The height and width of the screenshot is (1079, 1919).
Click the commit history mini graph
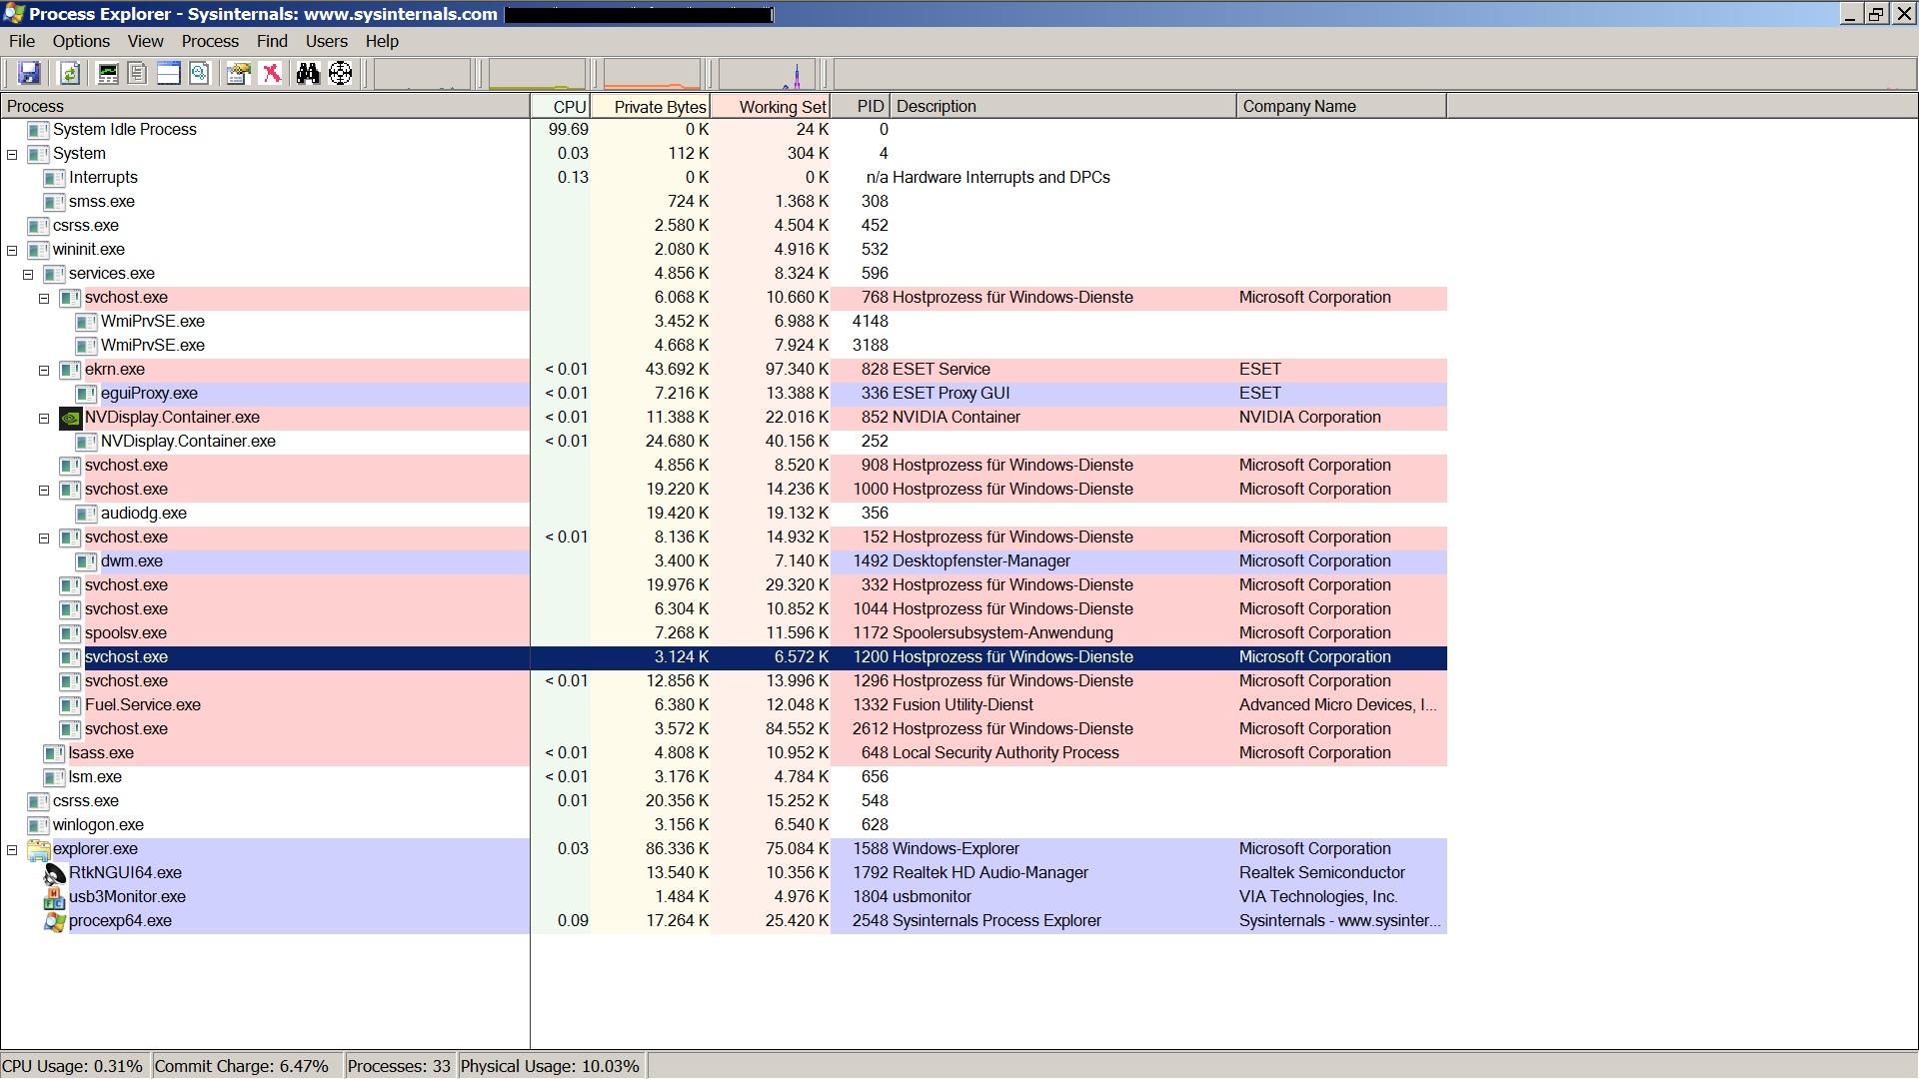537,75
